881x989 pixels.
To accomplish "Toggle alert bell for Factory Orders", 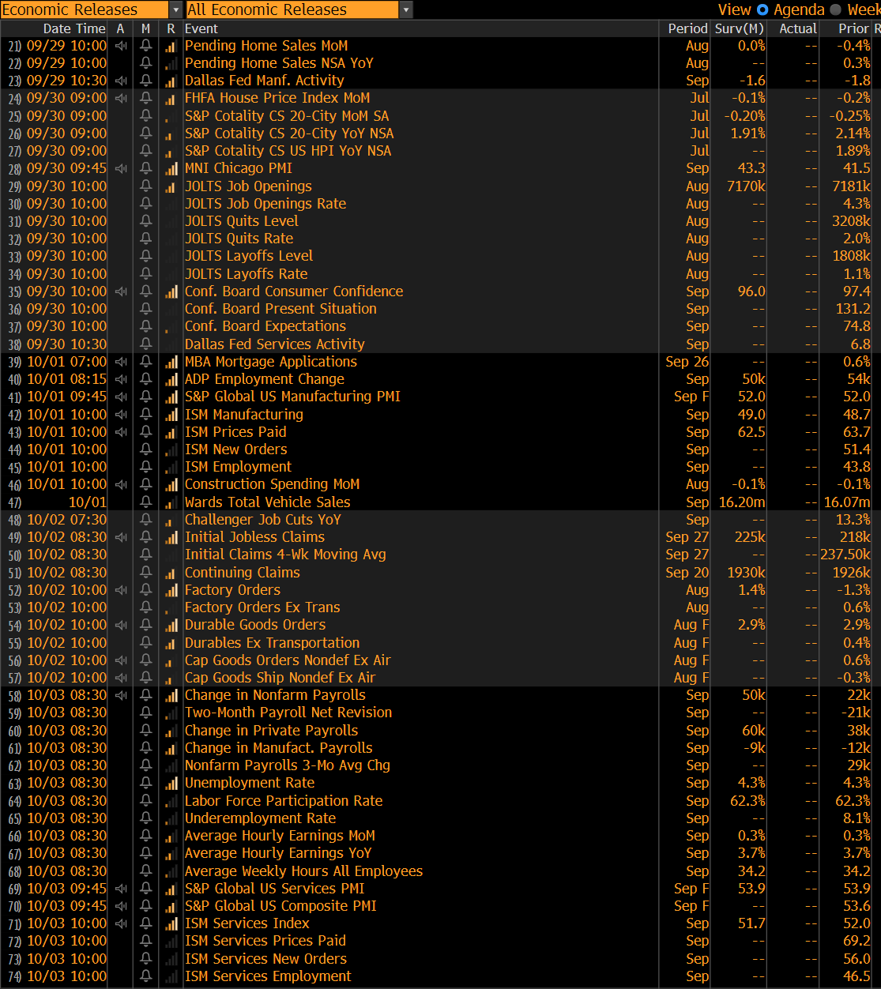I will pos(145,590).
